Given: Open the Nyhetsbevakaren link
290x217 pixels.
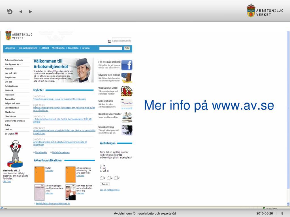Looking at the screenshot, I should tap(61, 152).
